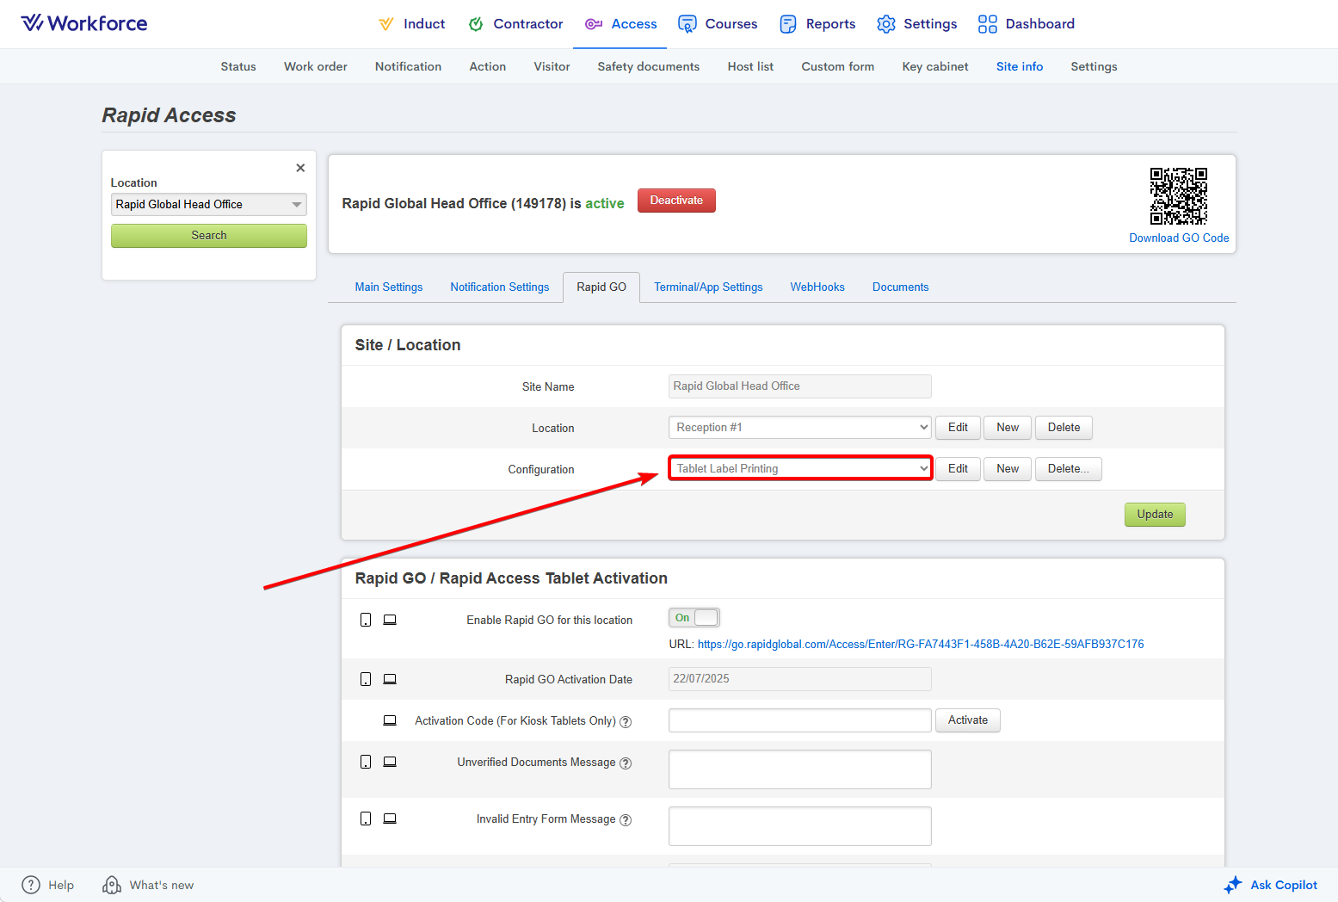Open the Custom form submenu item
Image resolution: width=1338 pixels, height=902 pixels.
click(838, 66)
